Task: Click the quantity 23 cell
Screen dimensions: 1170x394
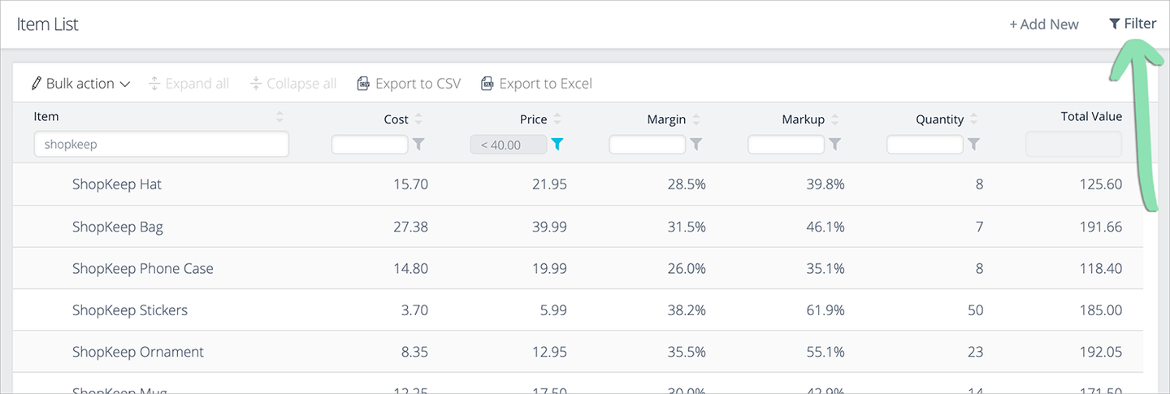Action: pos(975,352)
